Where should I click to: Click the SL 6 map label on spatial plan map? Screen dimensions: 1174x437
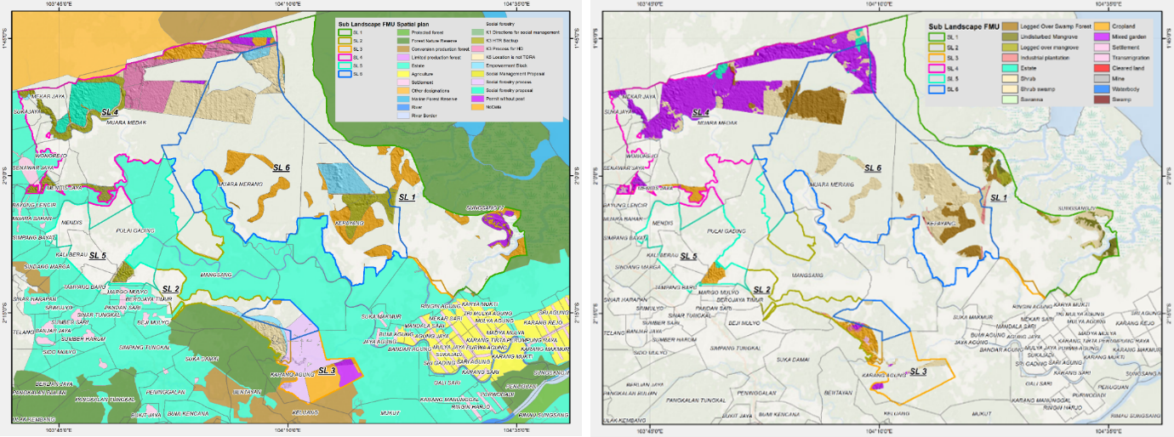click(x=281, y=167)
